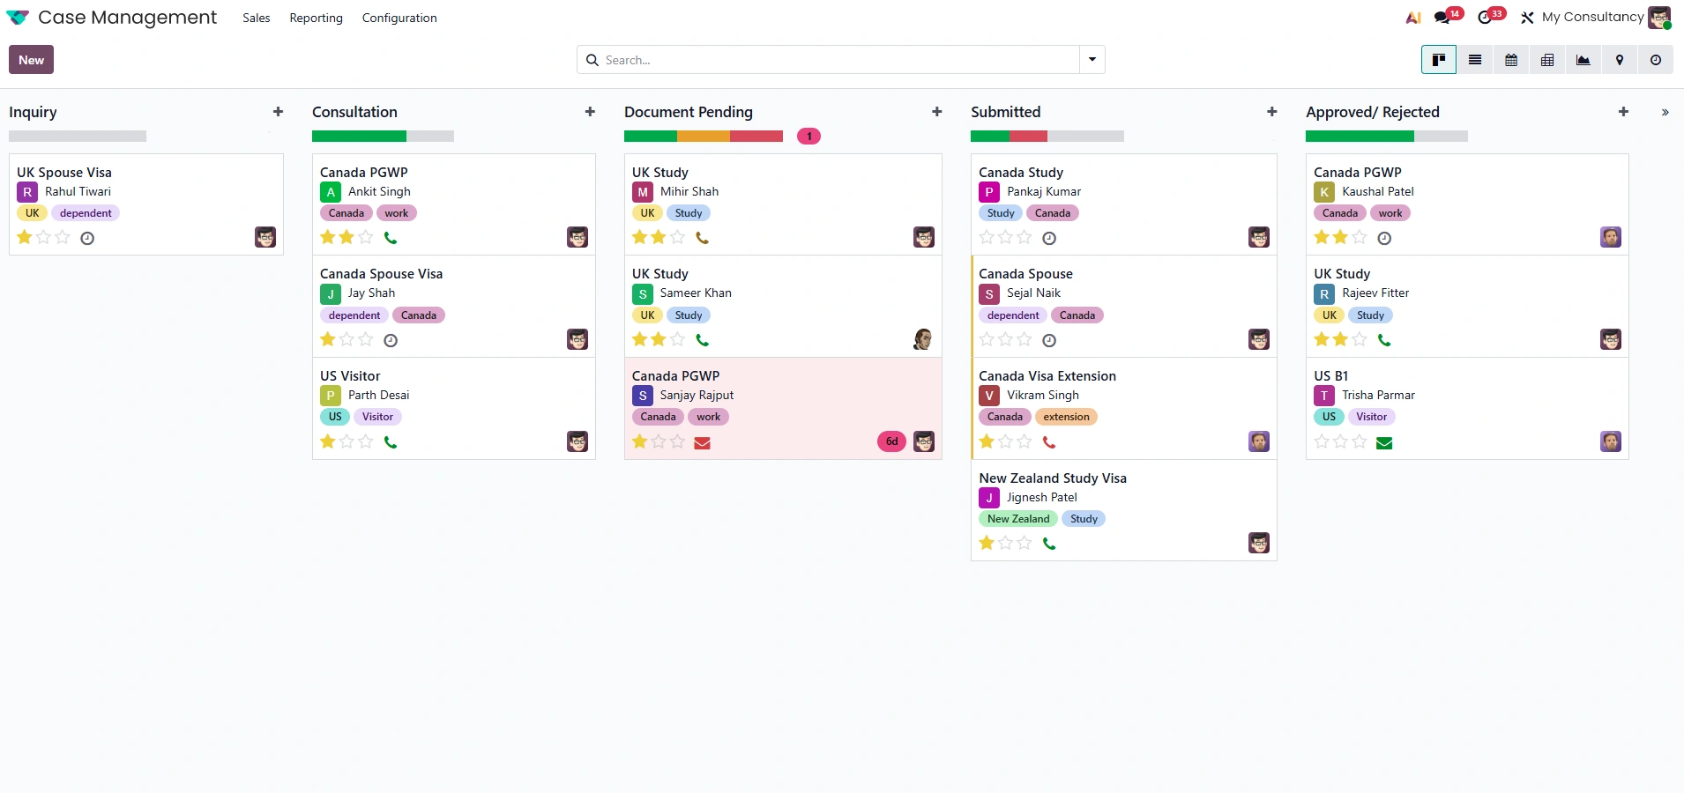Set two-star priority on UK Spouse Visa

pyautogui.click(x=42, y=238)
